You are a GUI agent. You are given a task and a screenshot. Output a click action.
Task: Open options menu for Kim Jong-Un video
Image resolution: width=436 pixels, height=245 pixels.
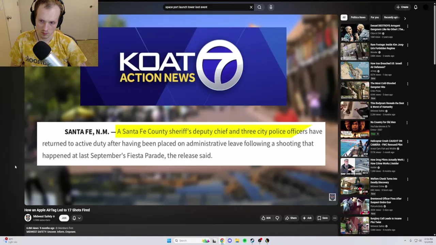(407, 45)
